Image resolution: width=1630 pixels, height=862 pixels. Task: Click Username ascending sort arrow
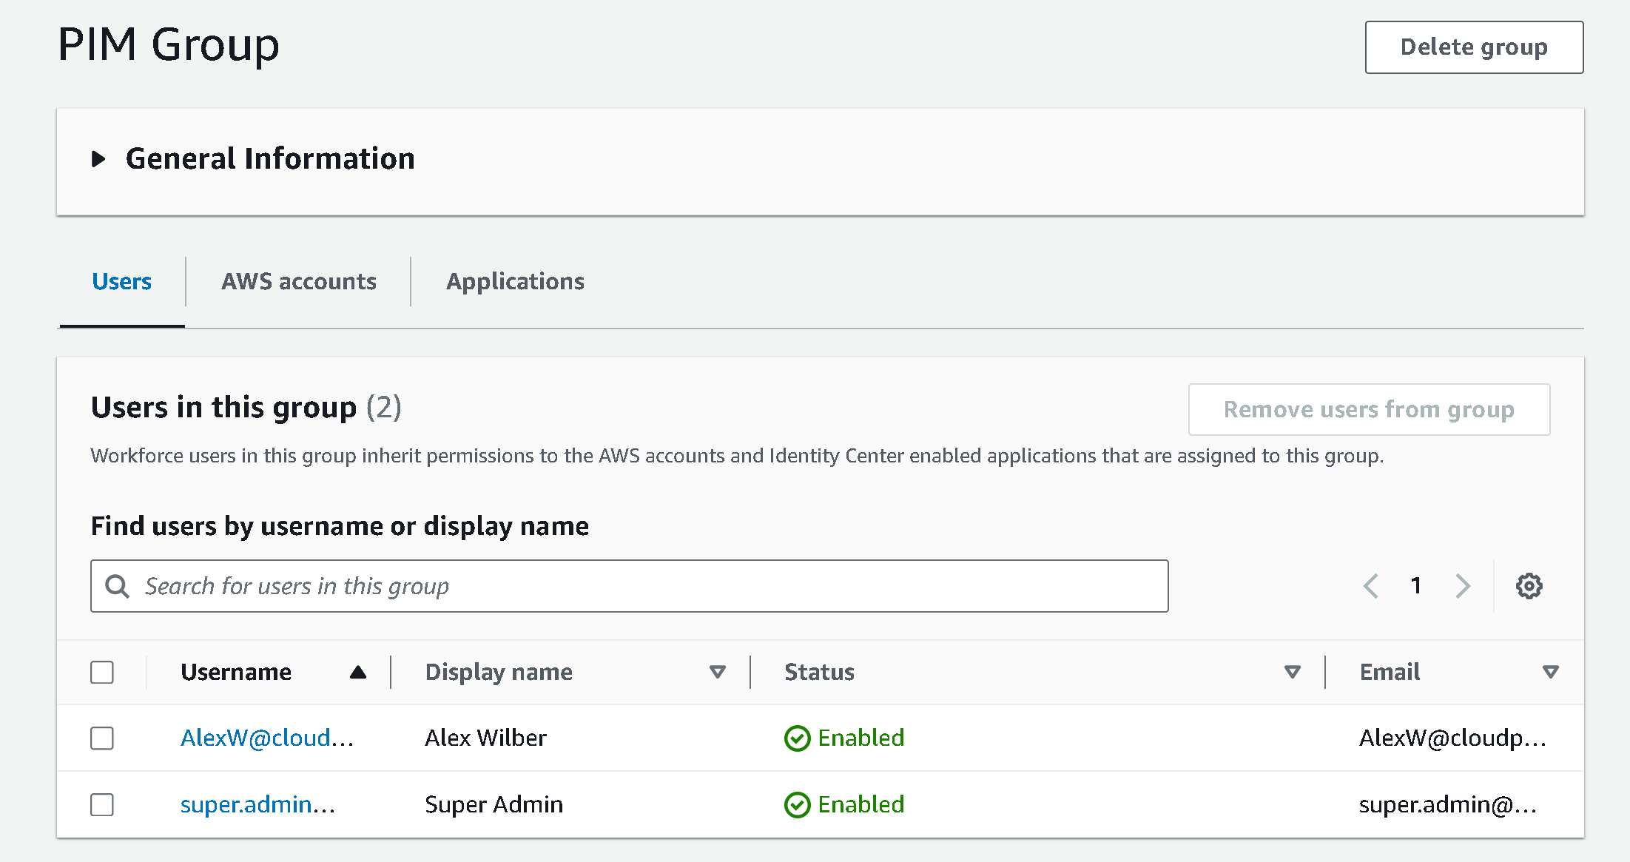click(358, 672)
